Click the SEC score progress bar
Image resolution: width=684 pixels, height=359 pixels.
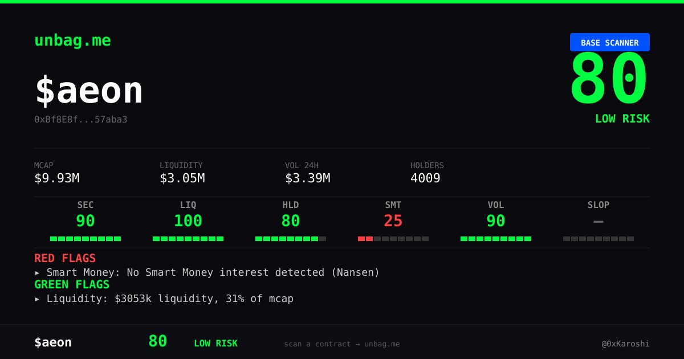(x=85, y=239)
